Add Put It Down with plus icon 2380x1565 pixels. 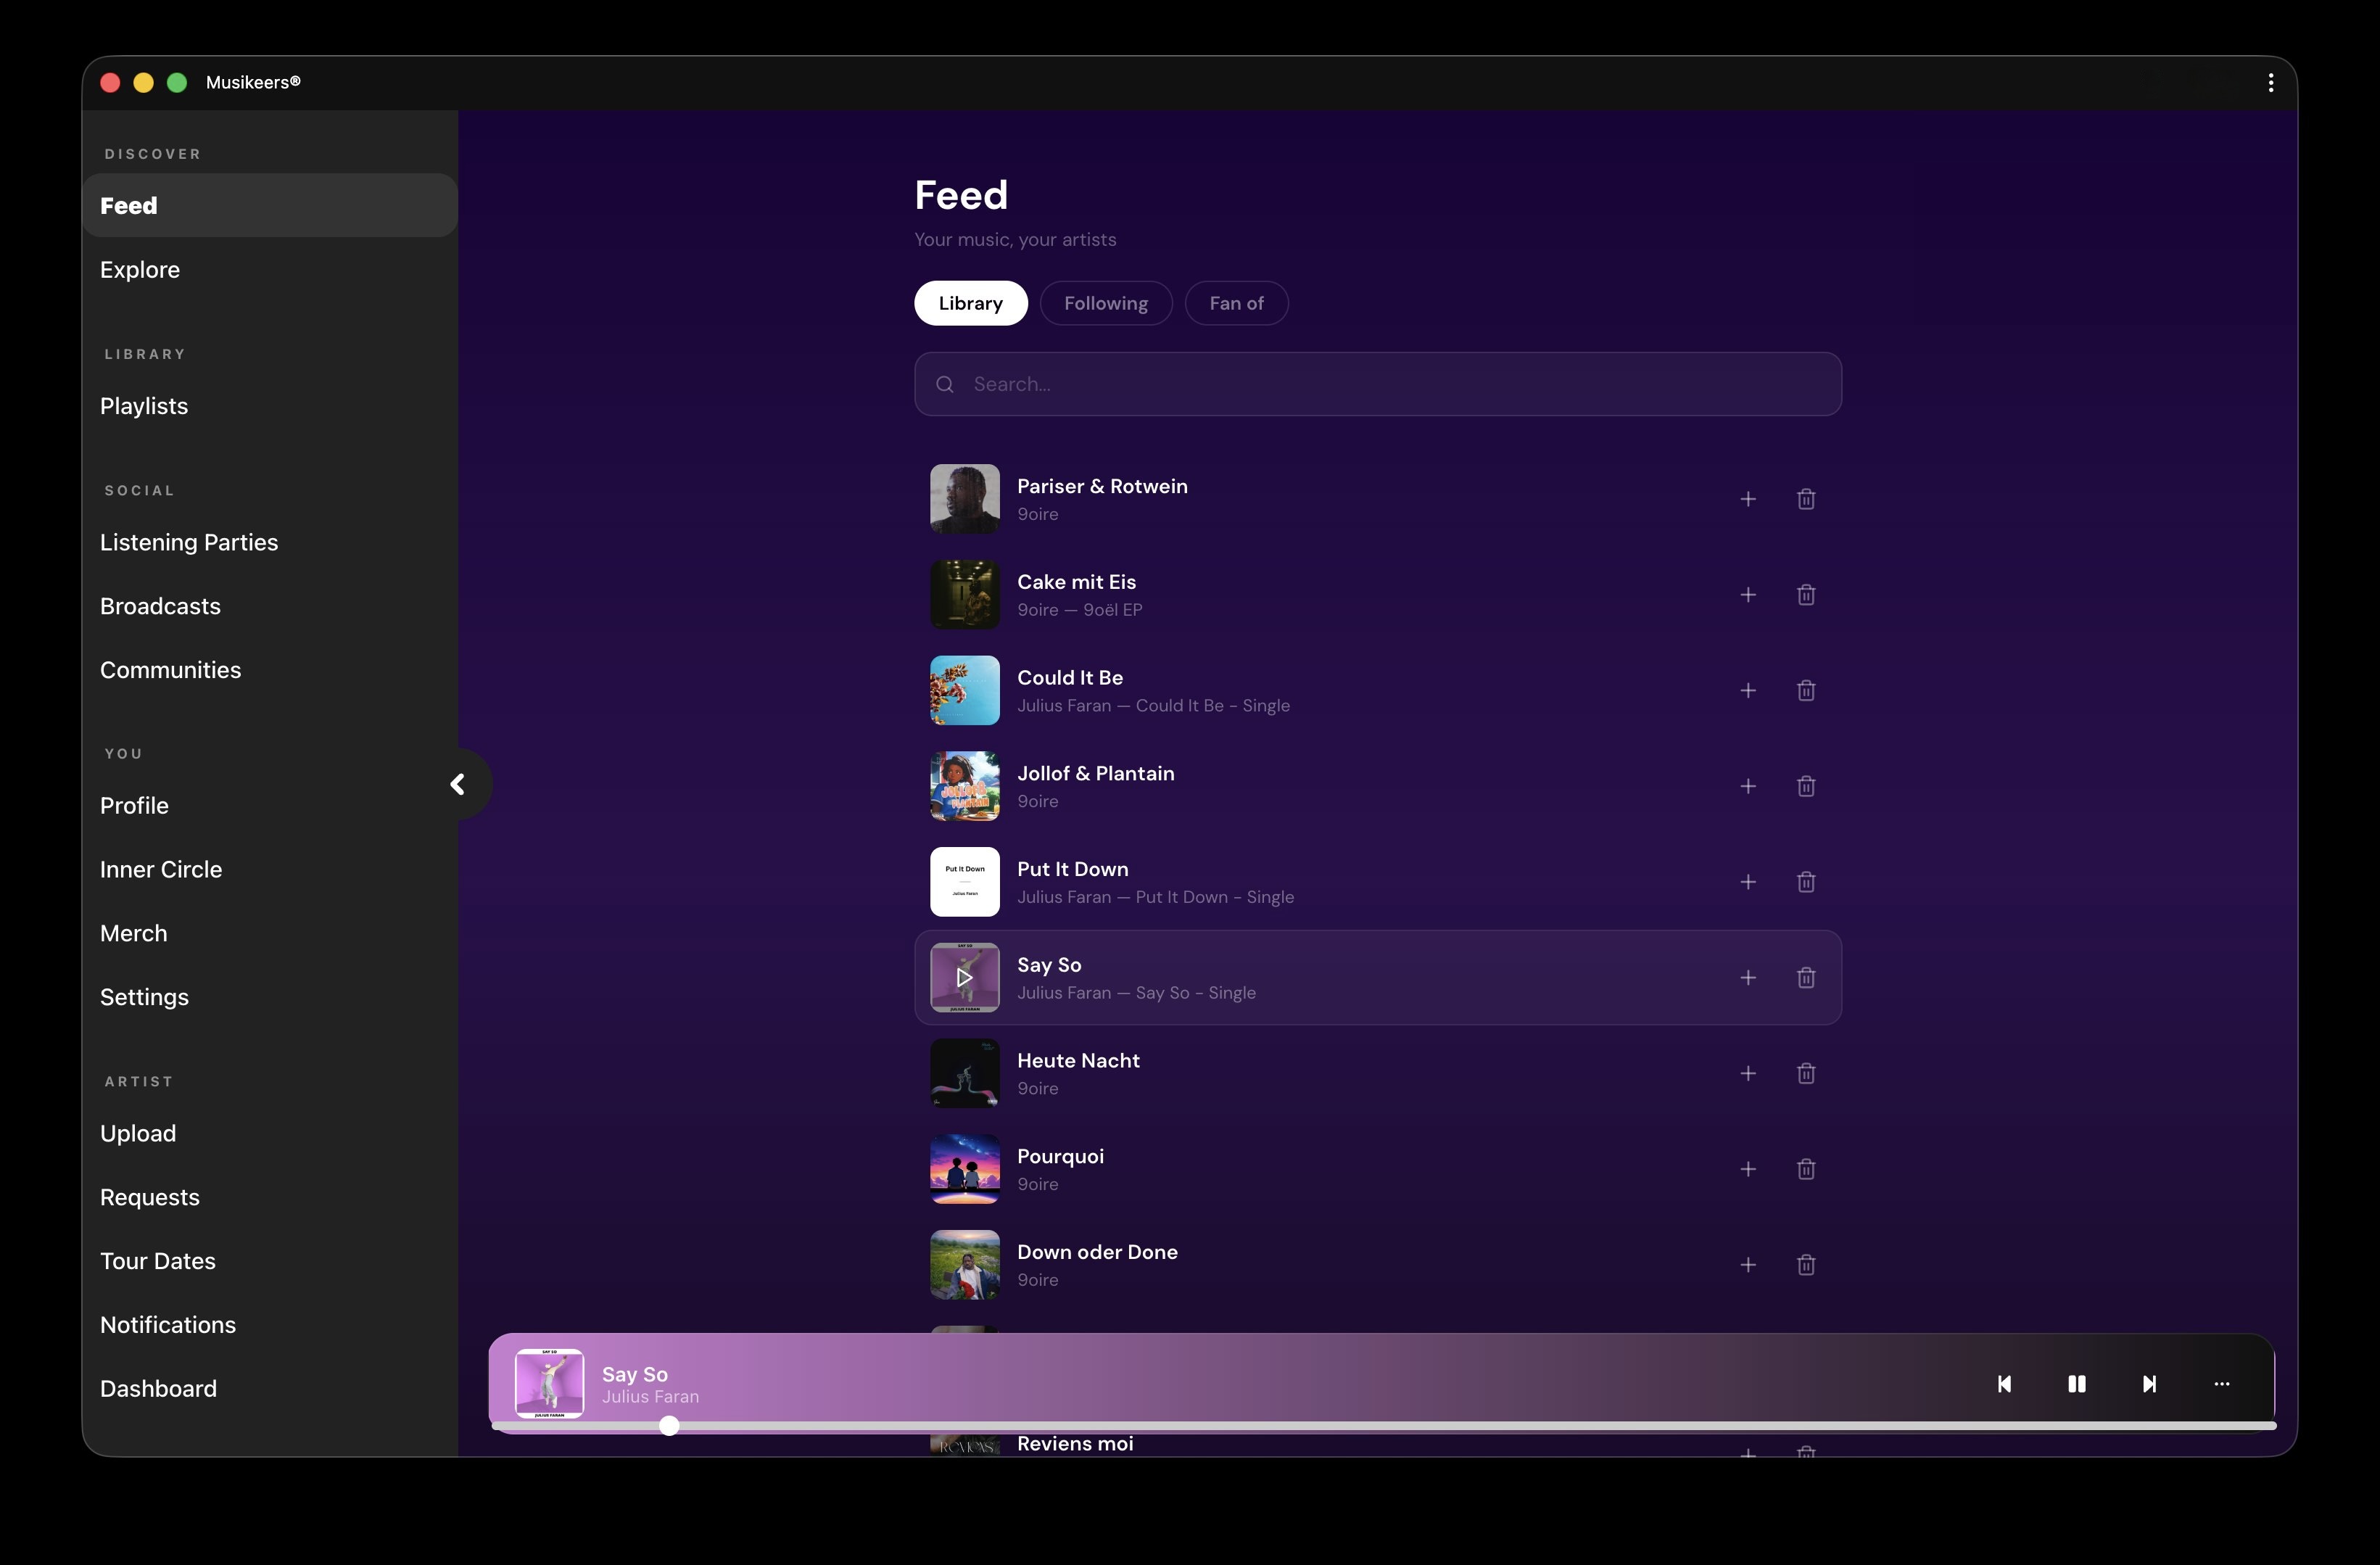click(1747, 882)
